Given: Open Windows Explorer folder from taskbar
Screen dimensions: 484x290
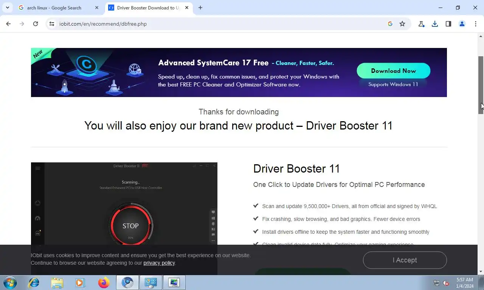Looking at the screenshot, I should point(57,282).
